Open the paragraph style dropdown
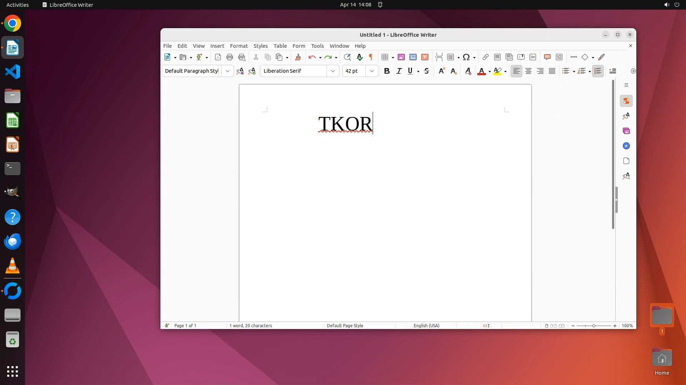This screenshot has height=385, width=686. click(227, 71)
